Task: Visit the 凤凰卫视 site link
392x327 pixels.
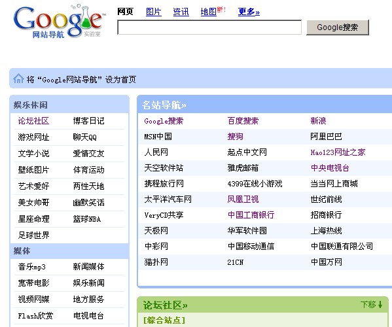Action: [x=243, y=199]
